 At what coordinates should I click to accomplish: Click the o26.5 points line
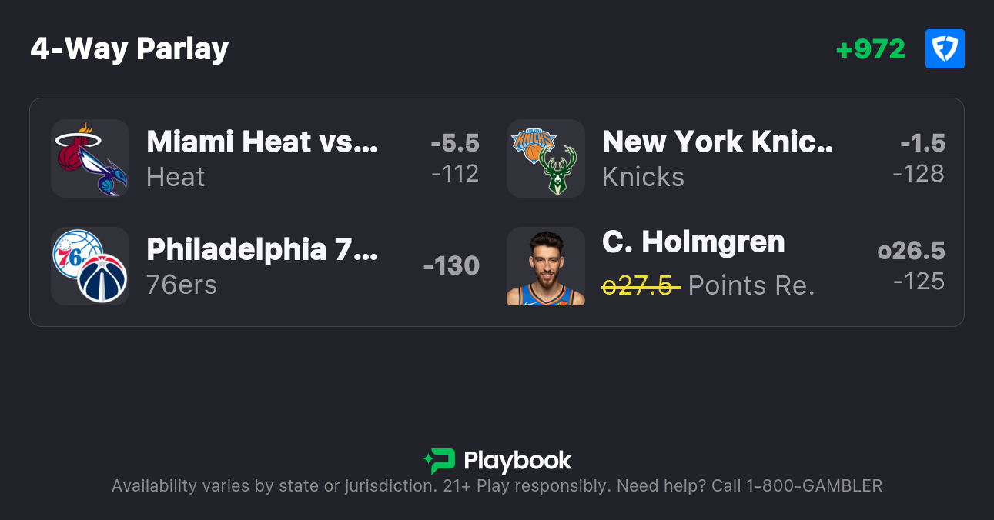[911, 251]
